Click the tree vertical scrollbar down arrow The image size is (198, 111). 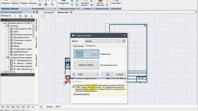pyautogui.click(x=33, y=69)
